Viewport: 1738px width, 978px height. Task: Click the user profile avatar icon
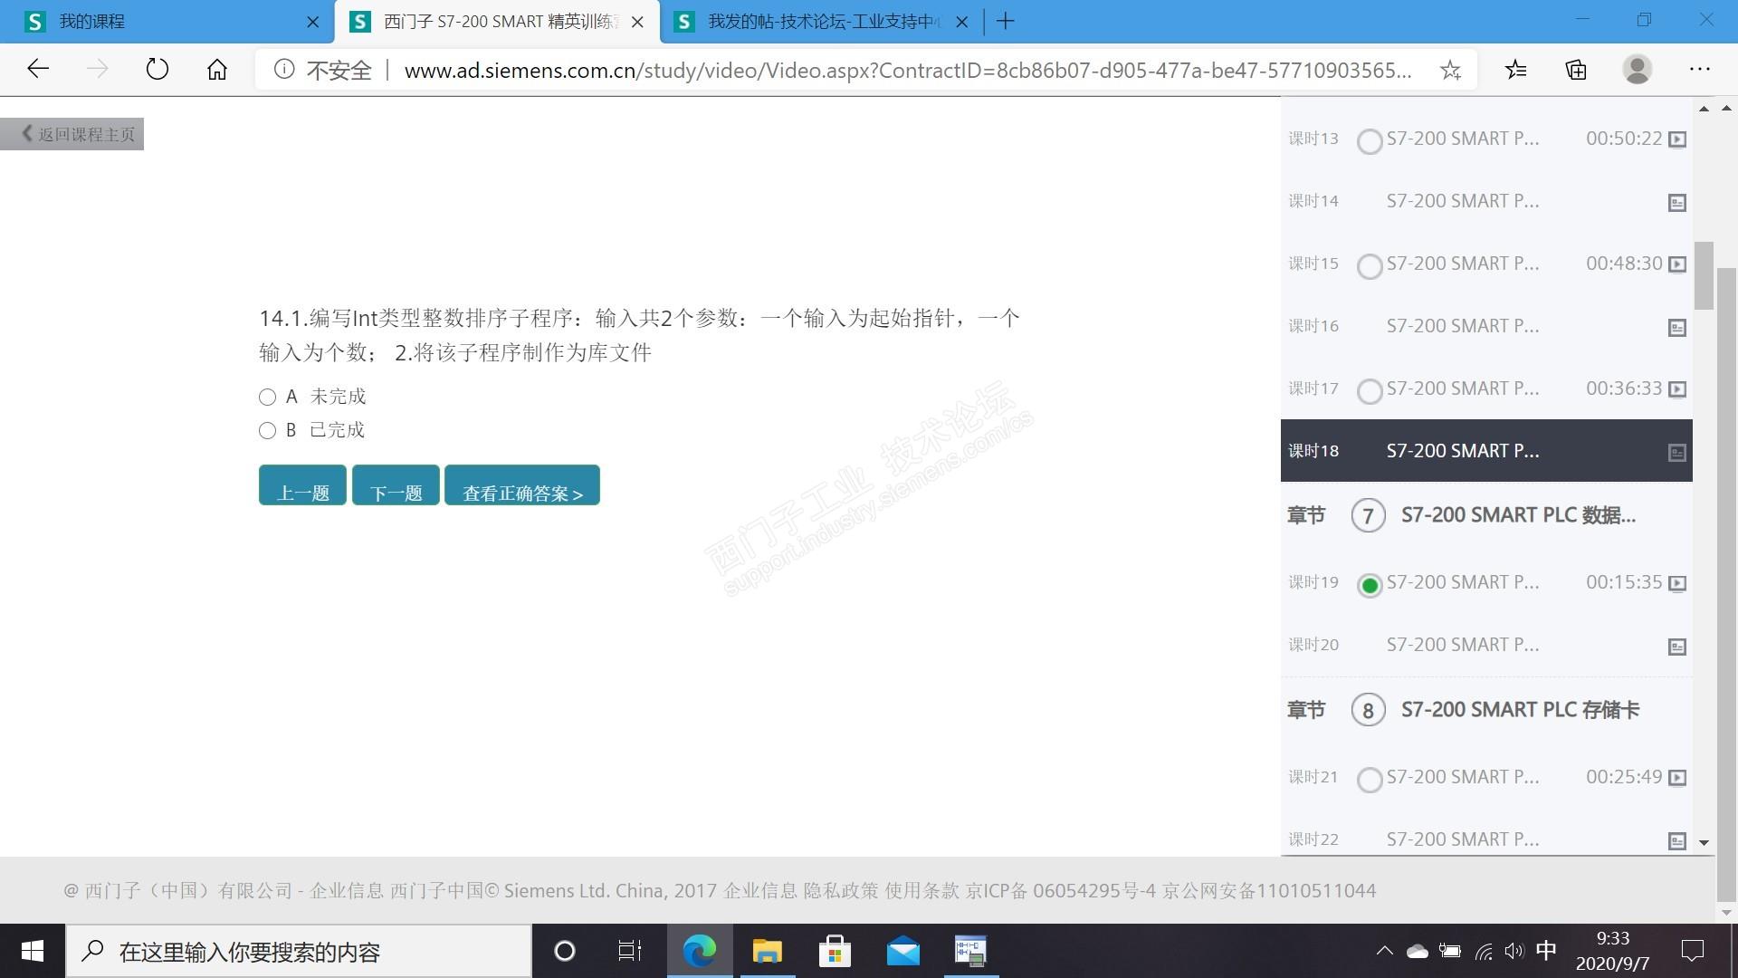tap(1637, 70)
